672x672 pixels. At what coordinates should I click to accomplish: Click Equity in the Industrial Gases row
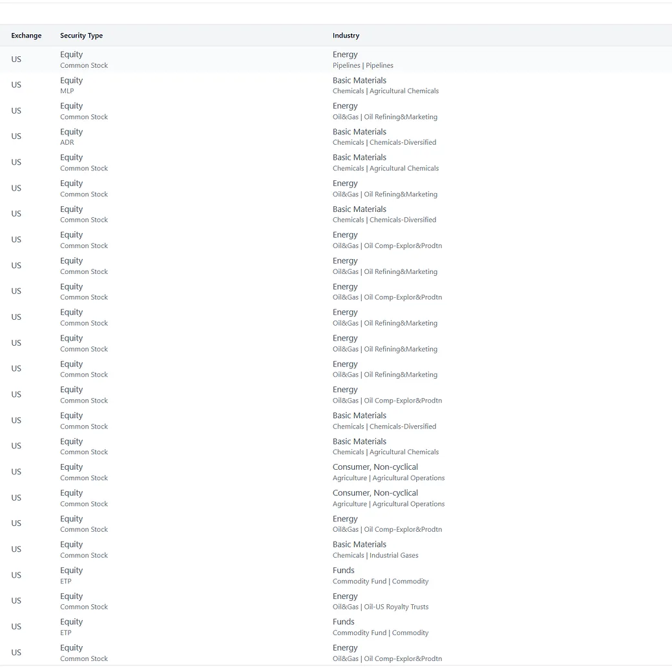(72, 545)
